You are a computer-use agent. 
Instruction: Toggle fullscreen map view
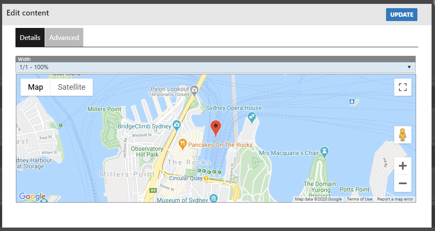coord(402,87)
